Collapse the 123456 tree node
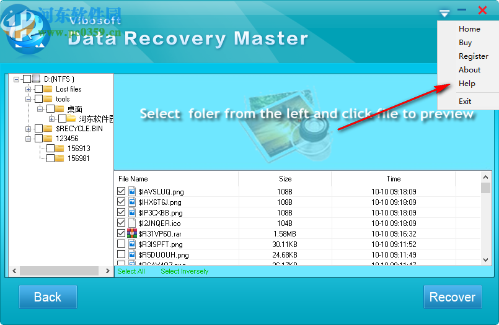 pyautogui.click(x=28, y=139)
